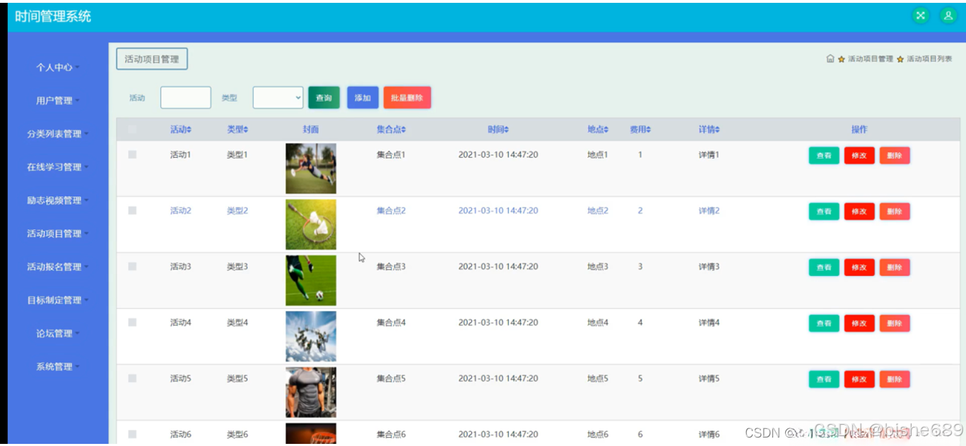
Task: Check the checkbox for 活动1 row
Action: pyautogui.click(x=132, y=155)
